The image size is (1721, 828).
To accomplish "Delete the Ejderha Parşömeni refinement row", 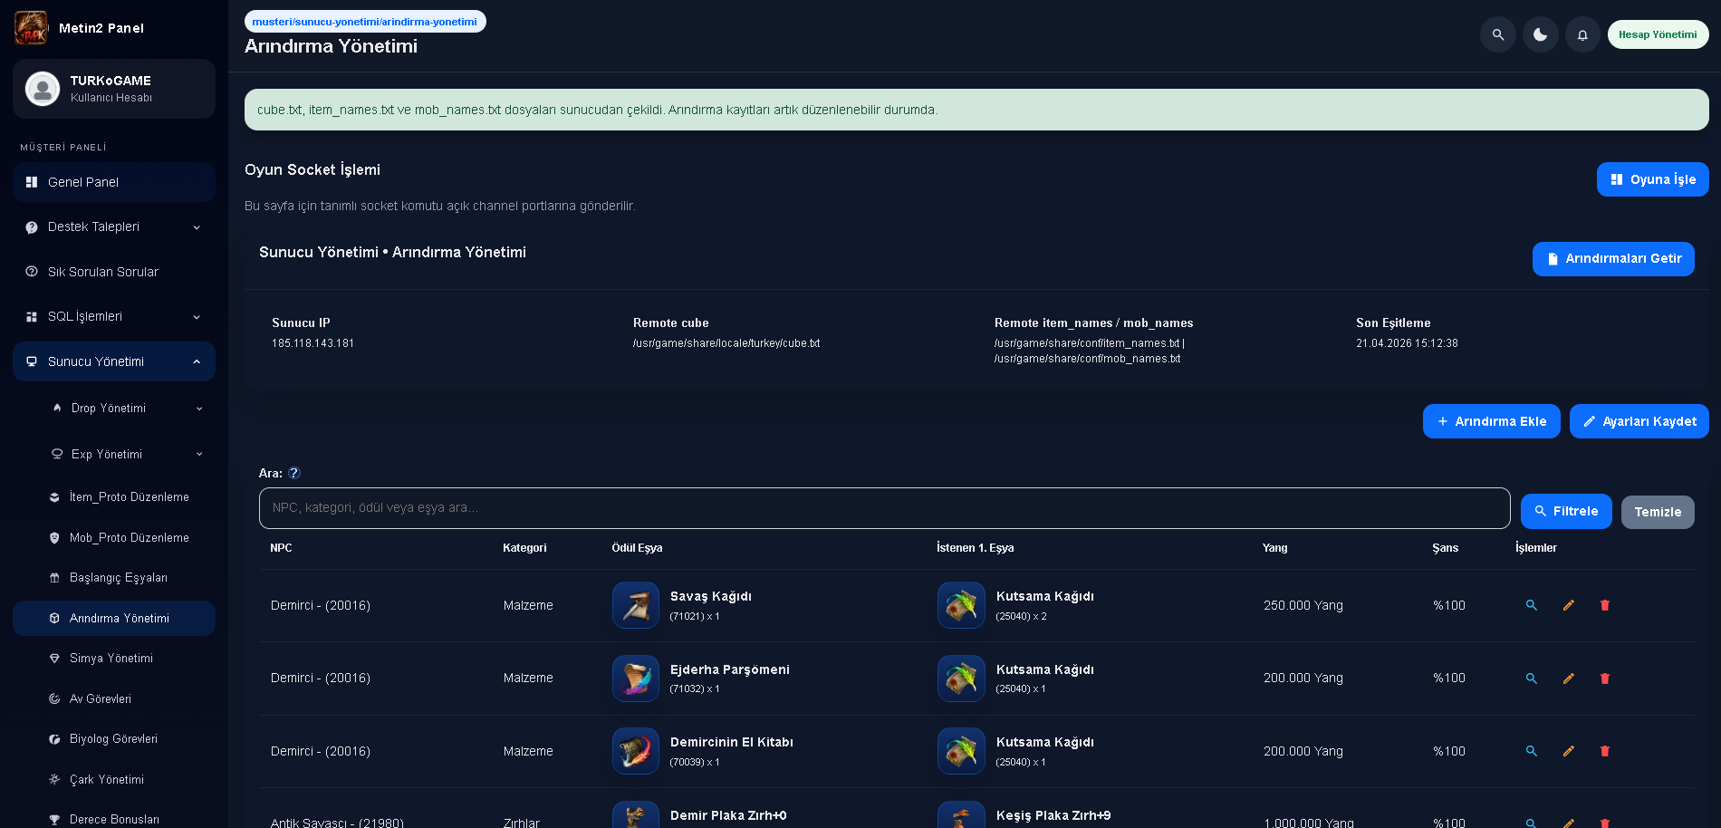I will [1605, 679].
